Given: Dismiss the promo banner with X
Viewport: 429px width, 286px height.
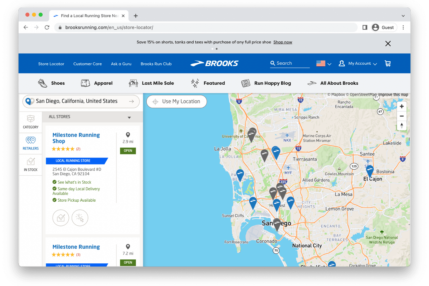Looking at the screenshot, I should coord(388,43).
